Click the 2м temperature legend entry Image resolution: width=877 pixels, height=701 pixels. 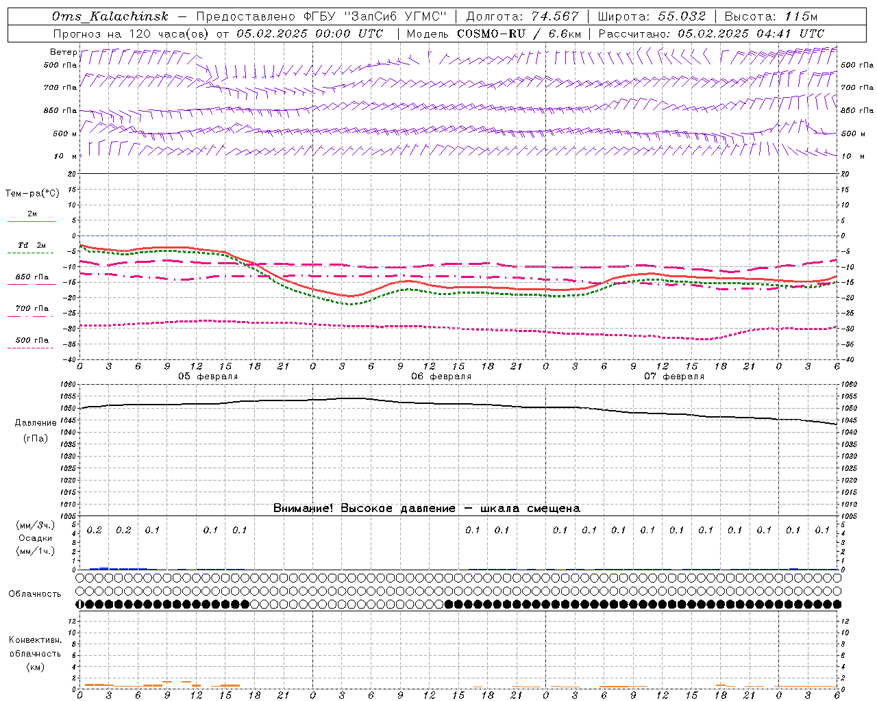(32, 214)
